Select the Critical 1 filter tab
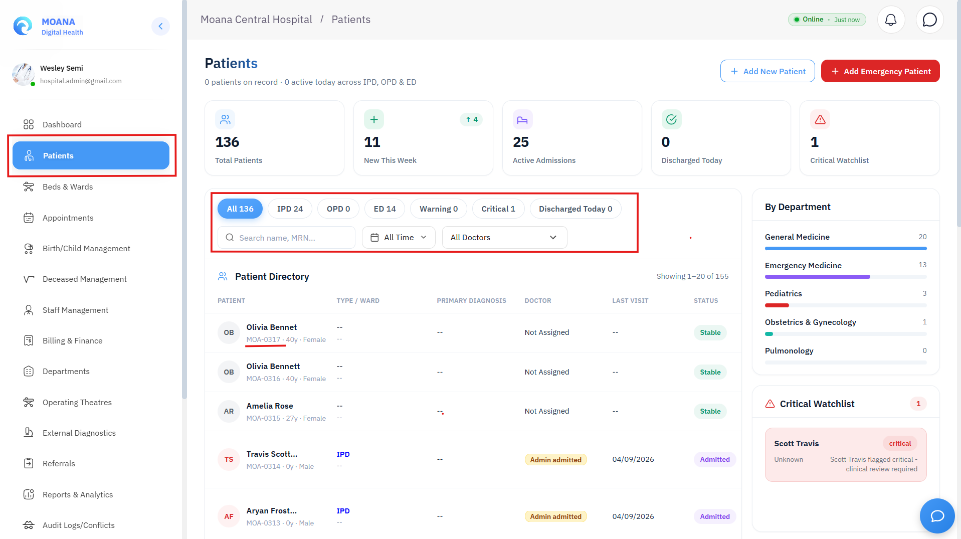The height and width of the screenshot is (539, 961). click(498, 209)
